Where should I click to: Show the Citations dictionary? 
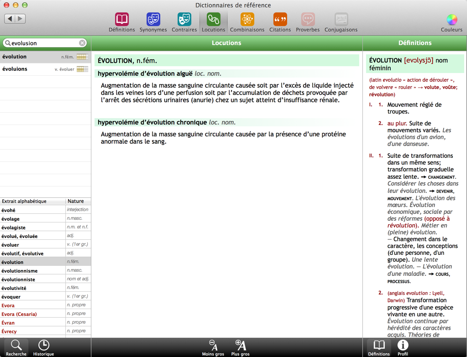coord(280,23)
